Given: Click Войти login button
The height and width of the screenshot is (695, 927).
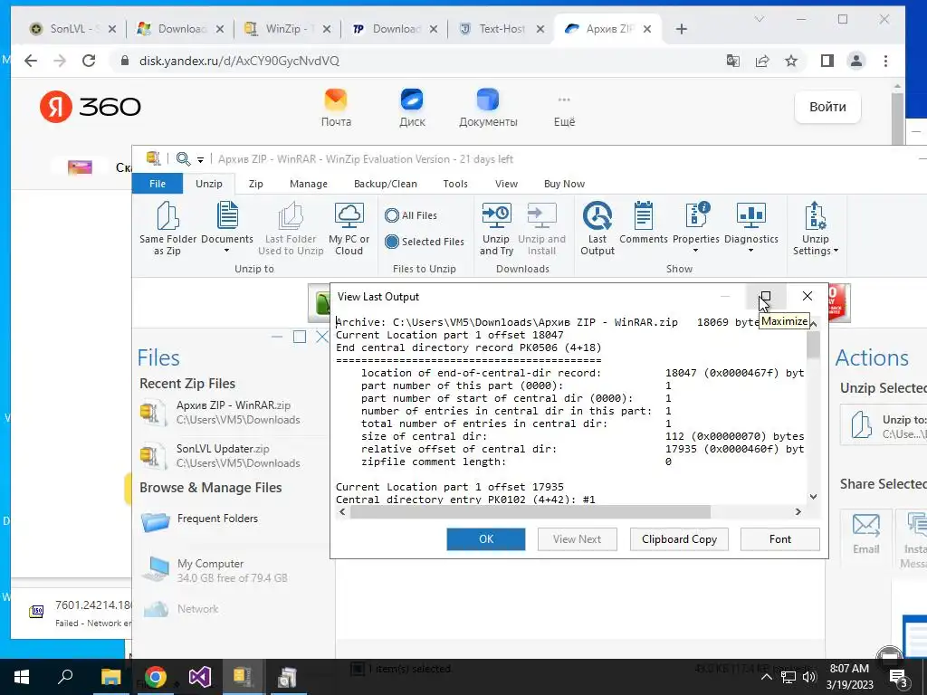Looking at the screenshot, I should click(827, 107).
